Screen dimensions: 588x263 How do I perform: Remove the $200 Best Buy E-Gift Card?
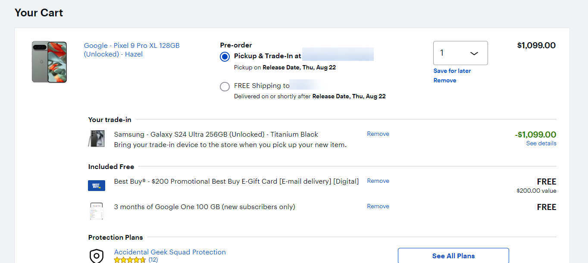(x=378, y=181)
